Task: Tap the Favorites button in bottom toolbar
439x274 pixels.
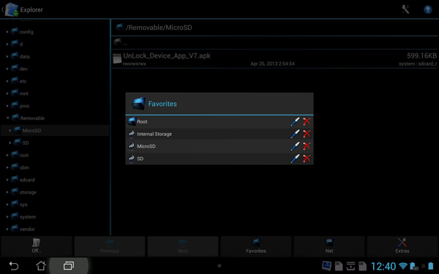Action: (256, 246)
